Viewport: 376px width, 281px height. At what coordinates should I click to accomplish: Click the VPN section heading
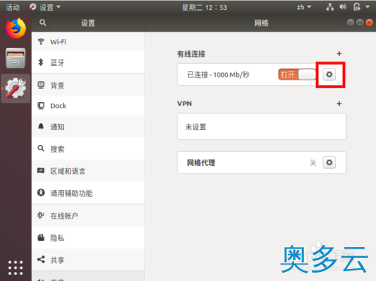pyautogui.click(x=184, y=104)
